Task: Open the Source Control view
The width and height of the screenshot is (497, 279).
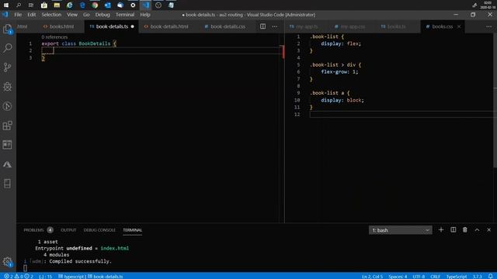Action: tap(7, 67)
